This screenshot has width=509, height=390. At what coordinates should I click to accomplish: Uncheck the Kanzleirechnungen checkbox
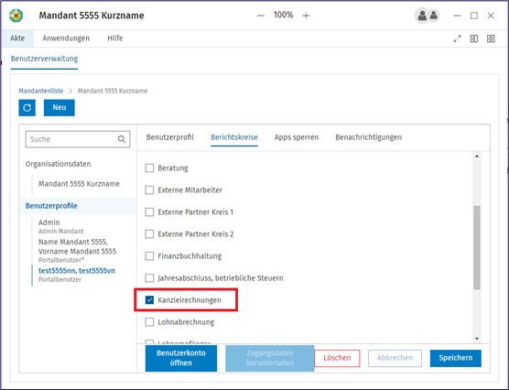[149, 300]
